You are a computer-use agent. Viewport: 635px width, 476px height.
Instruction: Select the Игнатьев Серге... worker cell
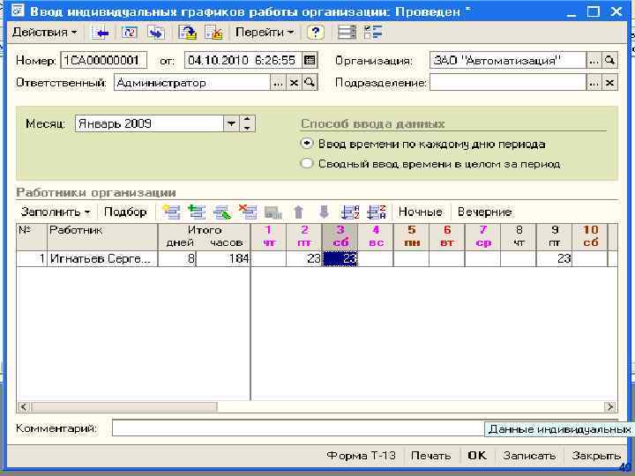point(102,258)
